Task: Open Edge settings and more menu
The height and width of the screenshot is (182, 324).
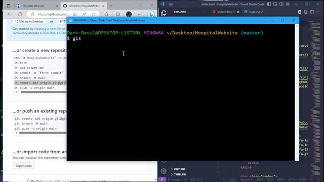Action: (x=140, y=14)
